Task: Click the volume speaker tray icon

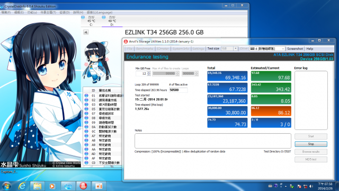Action: tap(311, 186)
